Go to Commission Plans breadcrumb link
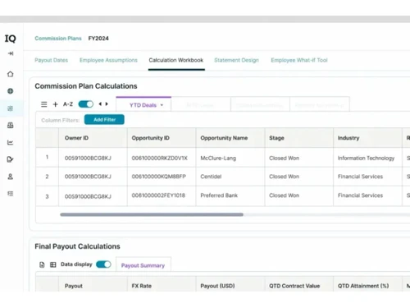The image size is (410, 308). click(58, 39)
